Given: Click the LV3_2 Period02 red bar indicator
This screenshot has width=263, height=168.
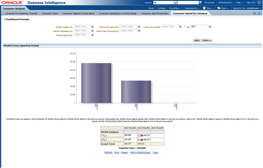Looking at the screenshot, I should pyautogui.click(x=140, y=140).
